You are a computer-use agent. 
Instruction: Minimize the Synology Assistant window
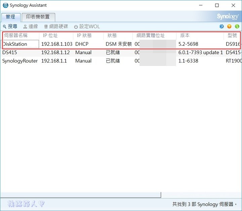(201, 5)
